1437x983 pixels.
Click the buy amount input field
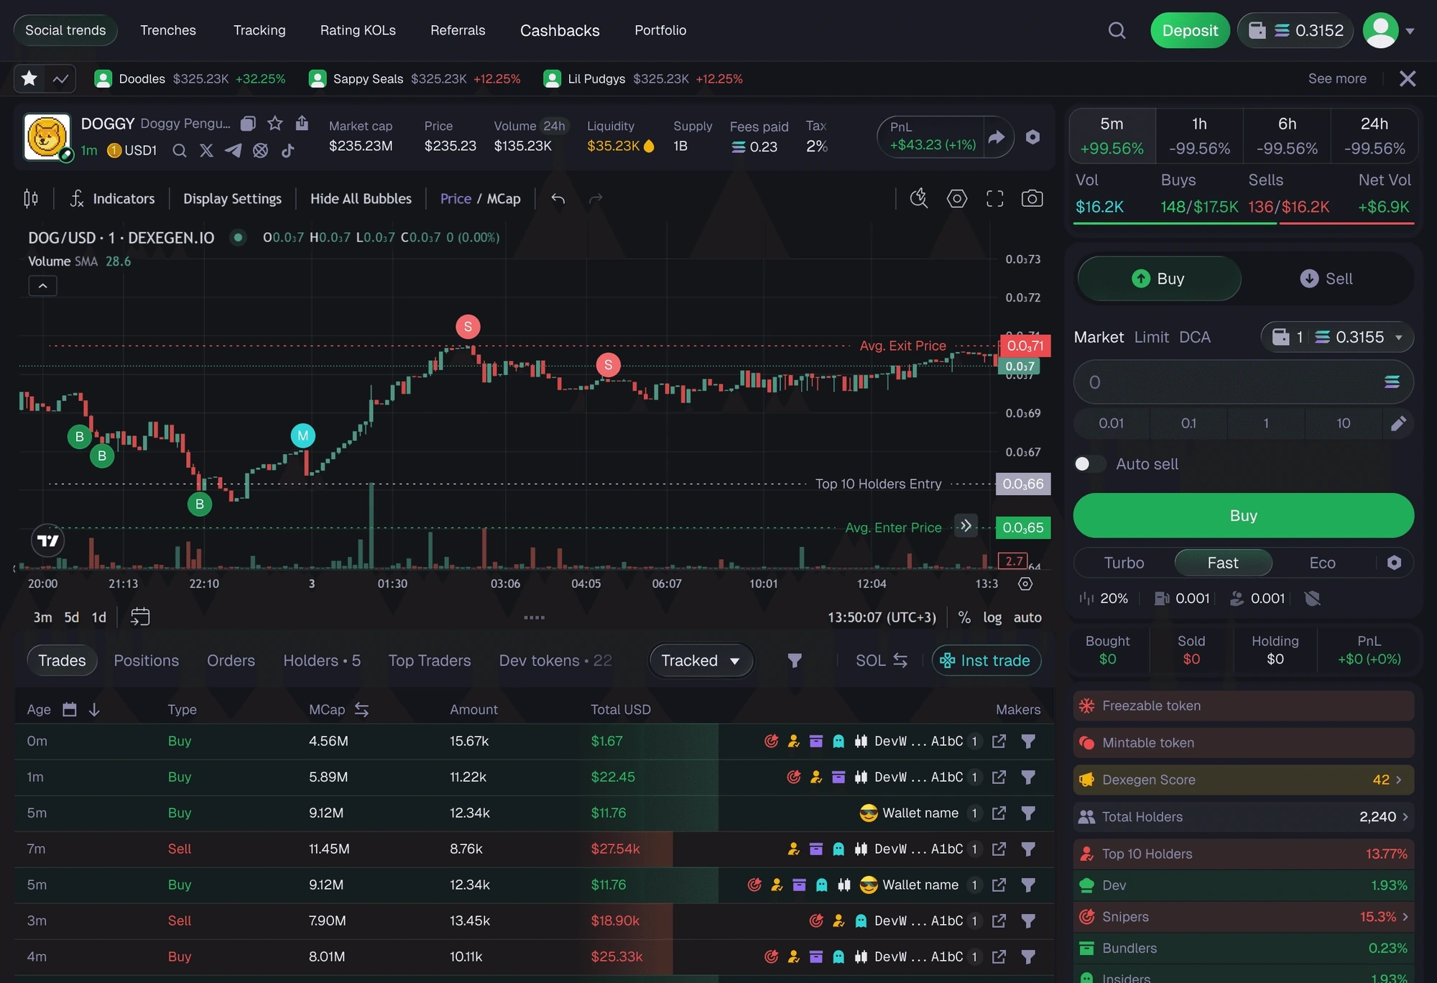click(x=1244, y=382)
